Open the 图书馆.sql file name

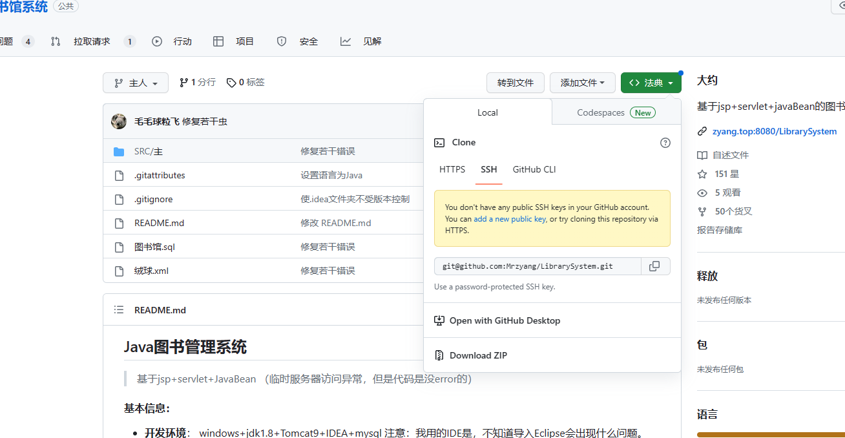coord(154,247)
